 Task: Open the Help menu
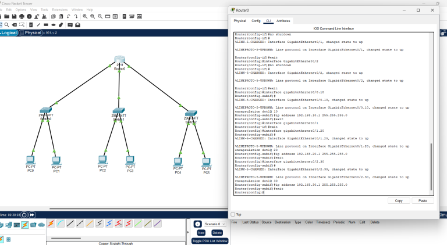coord(90,10)
